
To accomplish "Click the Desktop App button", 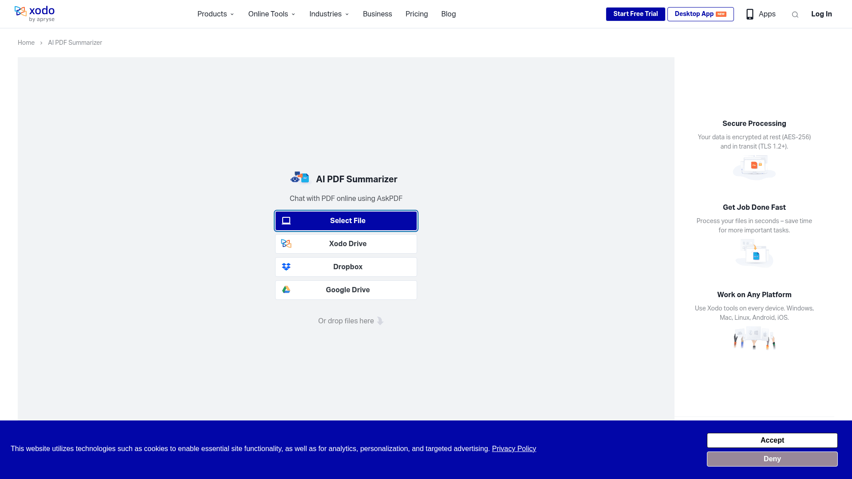I will point(700,14).
